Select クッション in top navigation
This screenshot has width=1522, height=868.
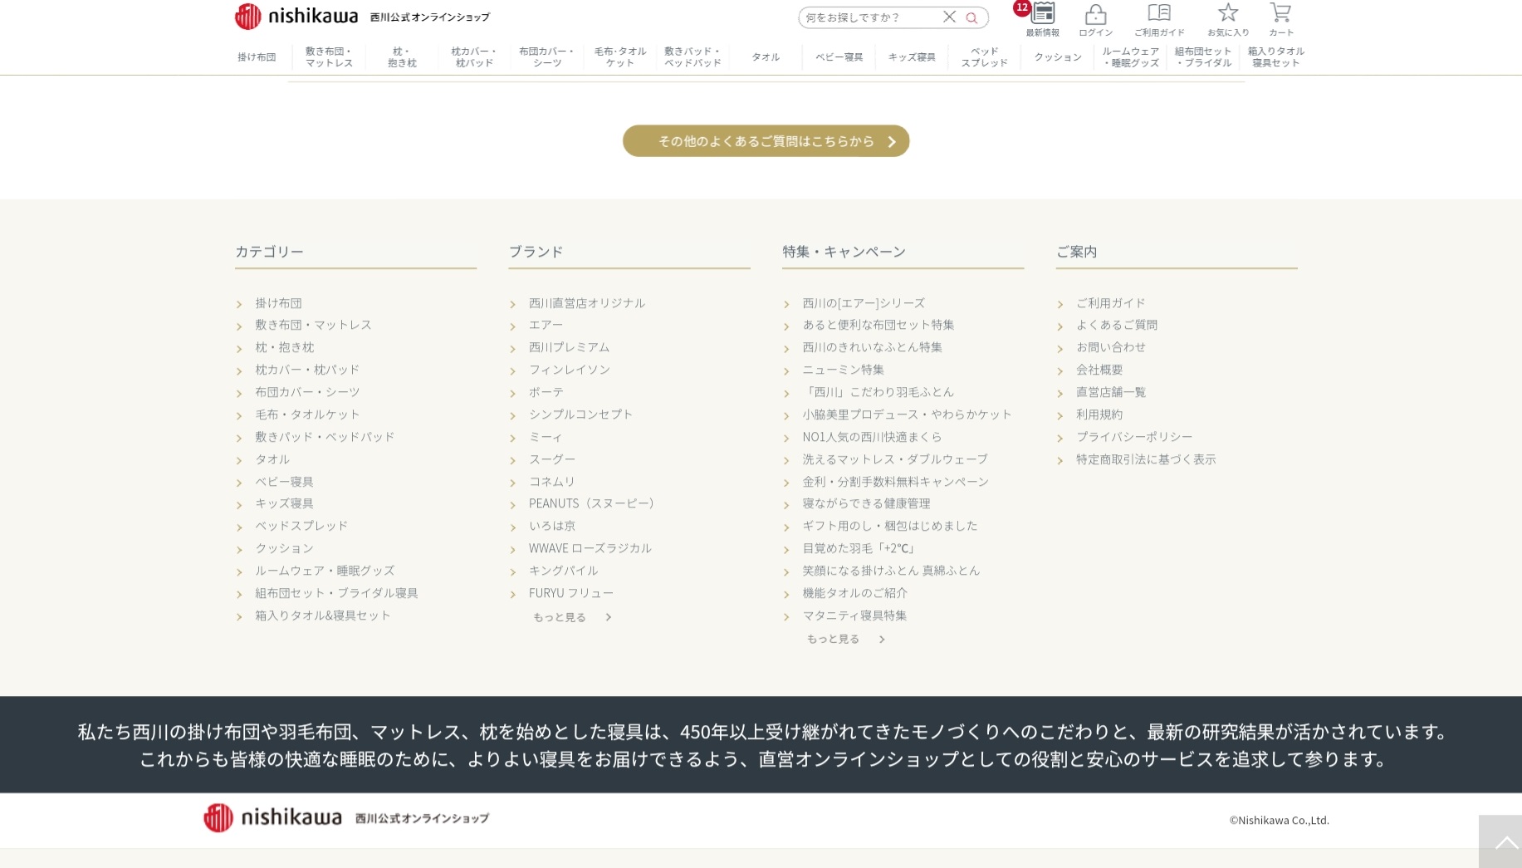[x=1057, y=57]
